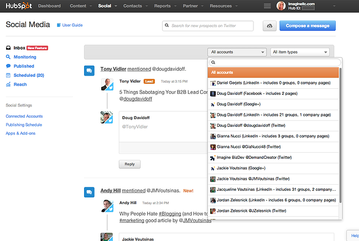The image size is (359, 241).
Task: Open the Resources nav item
Action: click(221, 6)
